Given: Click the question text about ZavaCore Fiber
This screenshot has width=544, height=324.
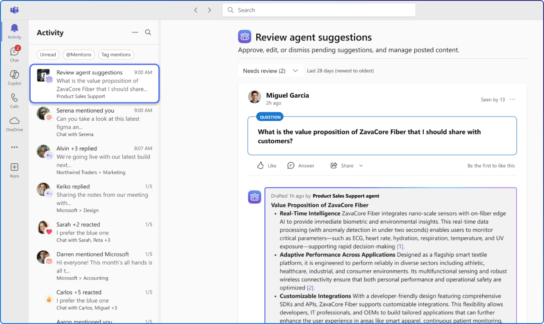Looking at the screenshot, I should 369,136.
